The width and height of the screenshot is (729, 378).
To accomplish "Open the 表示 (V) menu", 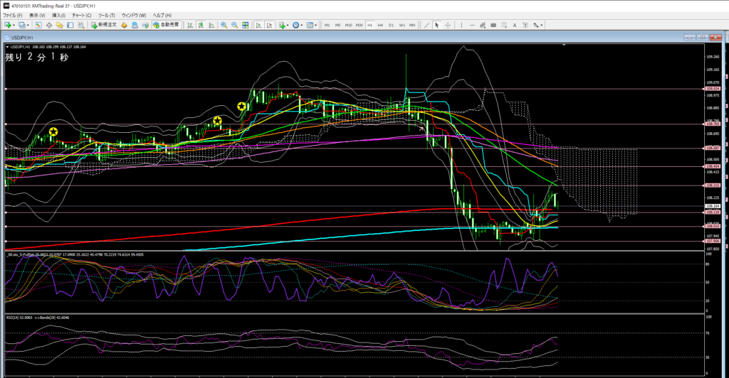I will [37, 16].
